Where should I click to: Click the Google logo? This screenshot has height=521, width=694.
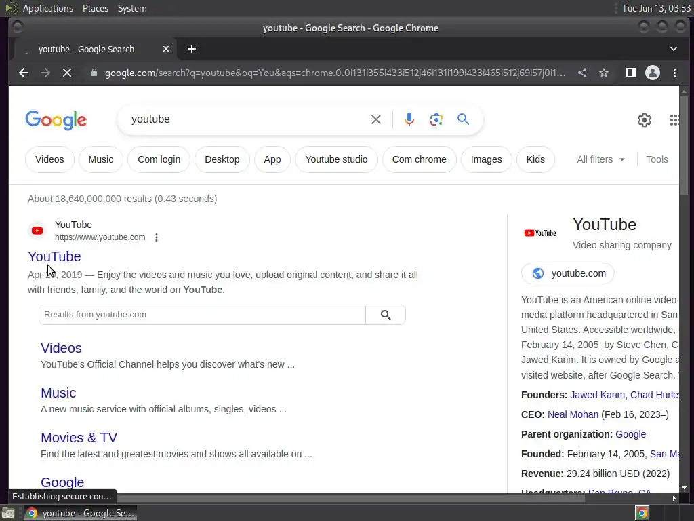click(x=56, y=120)
